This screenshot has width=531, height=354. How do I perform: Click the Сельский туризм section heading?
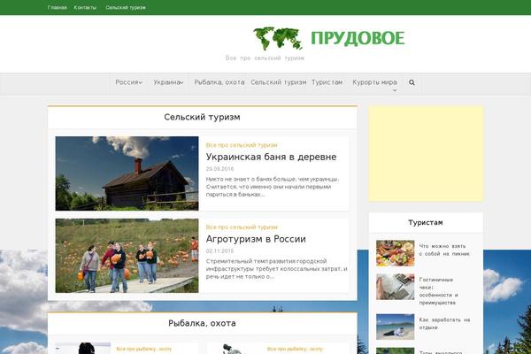click(202, 117)
